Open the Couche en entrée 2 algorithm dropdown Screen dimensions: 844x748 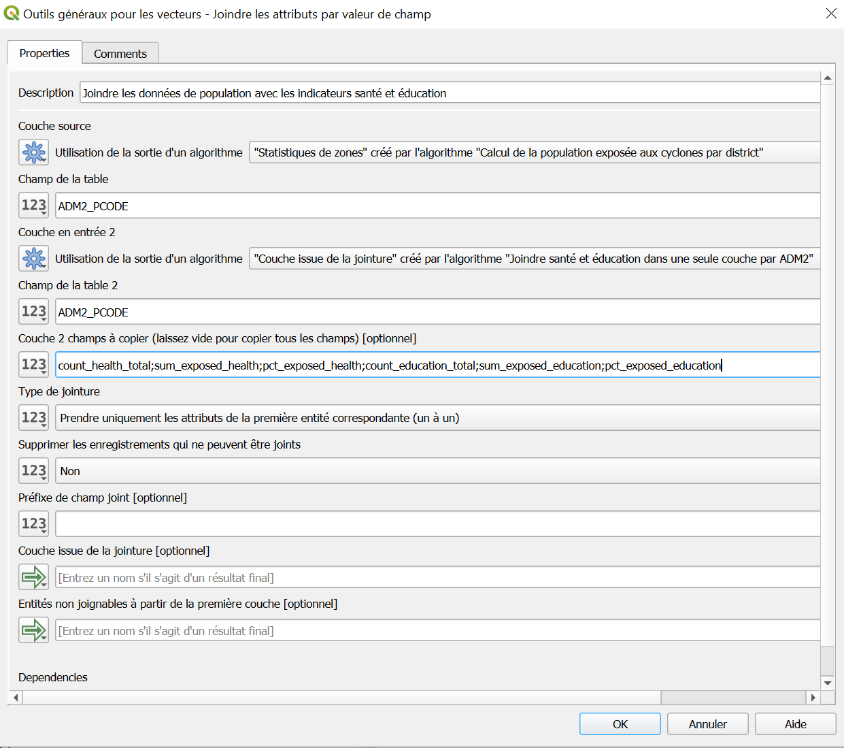(x=534, y=259)
